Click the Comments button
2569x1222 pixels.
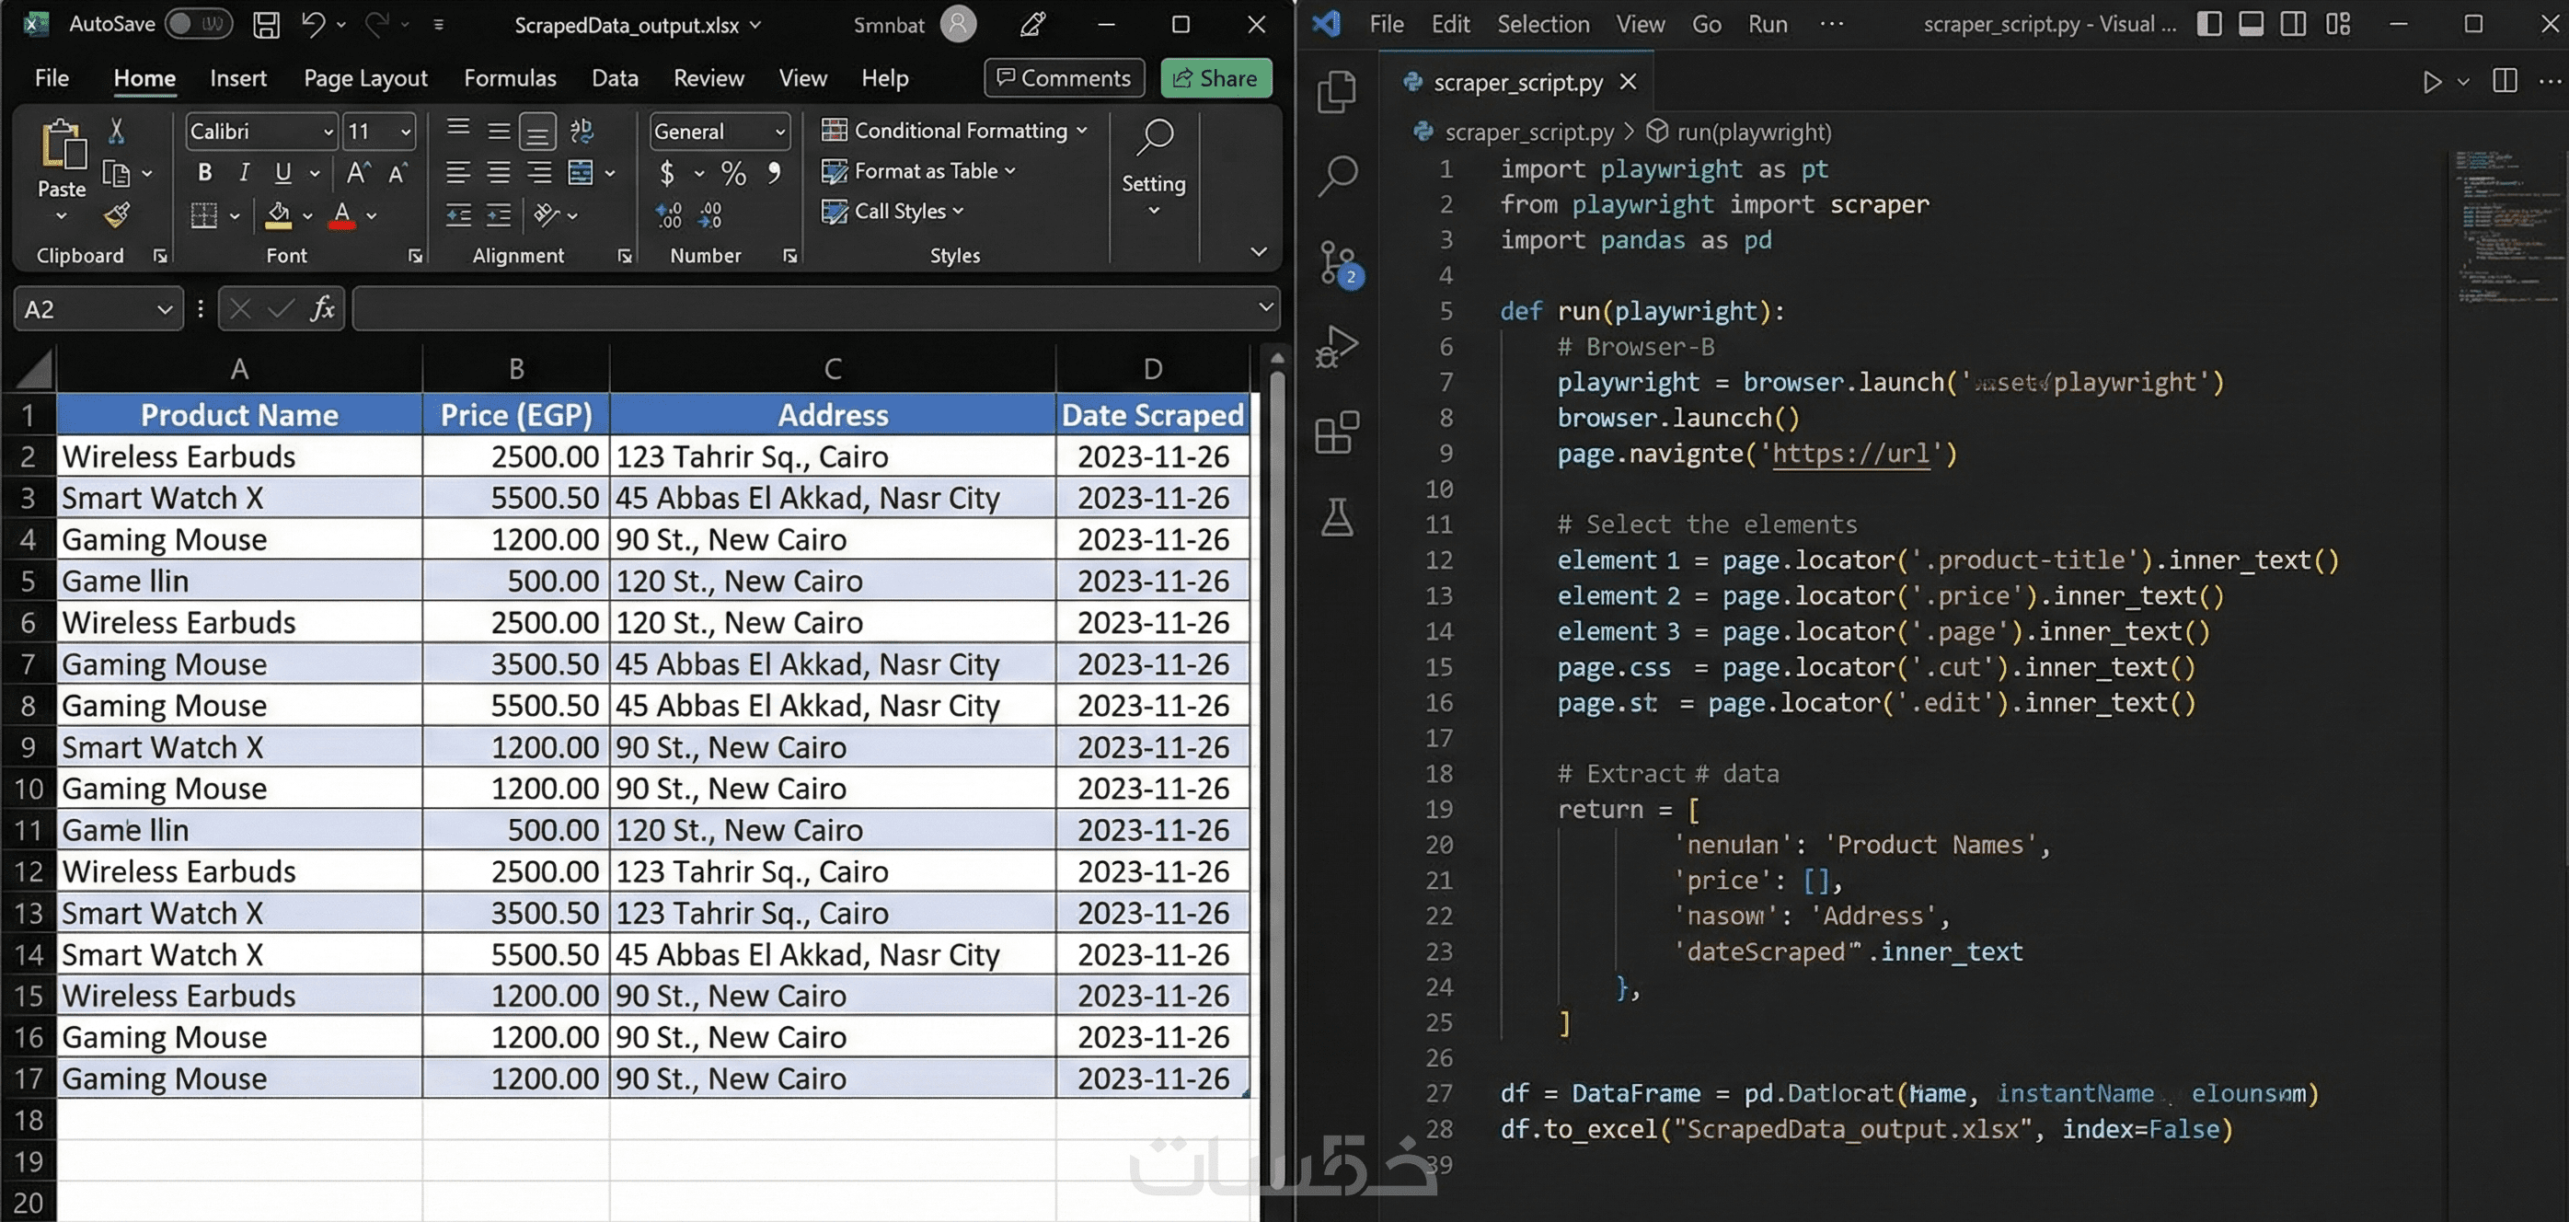click(1064, 78)
